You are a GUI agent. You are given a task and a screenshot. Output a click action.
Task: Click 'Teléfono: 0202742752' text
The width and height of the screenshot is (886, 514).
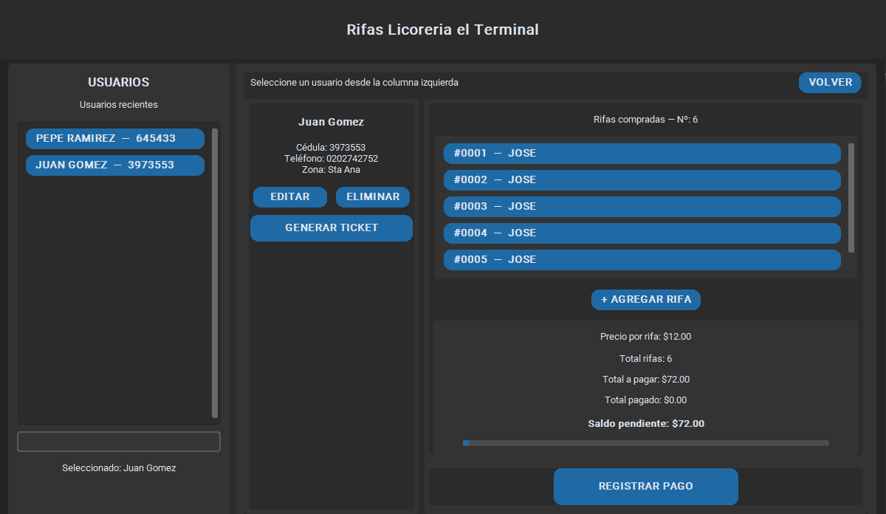[x=331, y=159]
